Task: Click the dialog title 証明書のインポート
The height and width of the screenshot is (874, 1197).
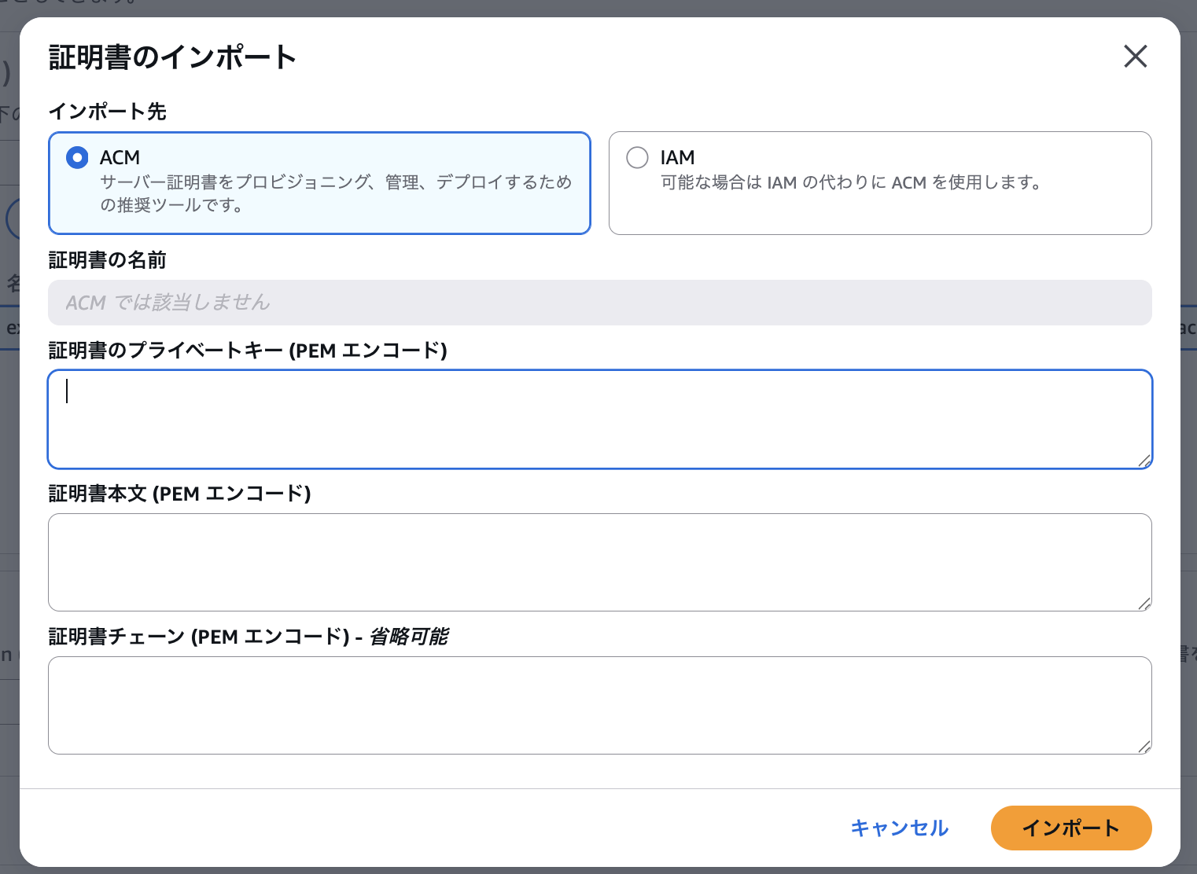Action: [x=172, y=57]
